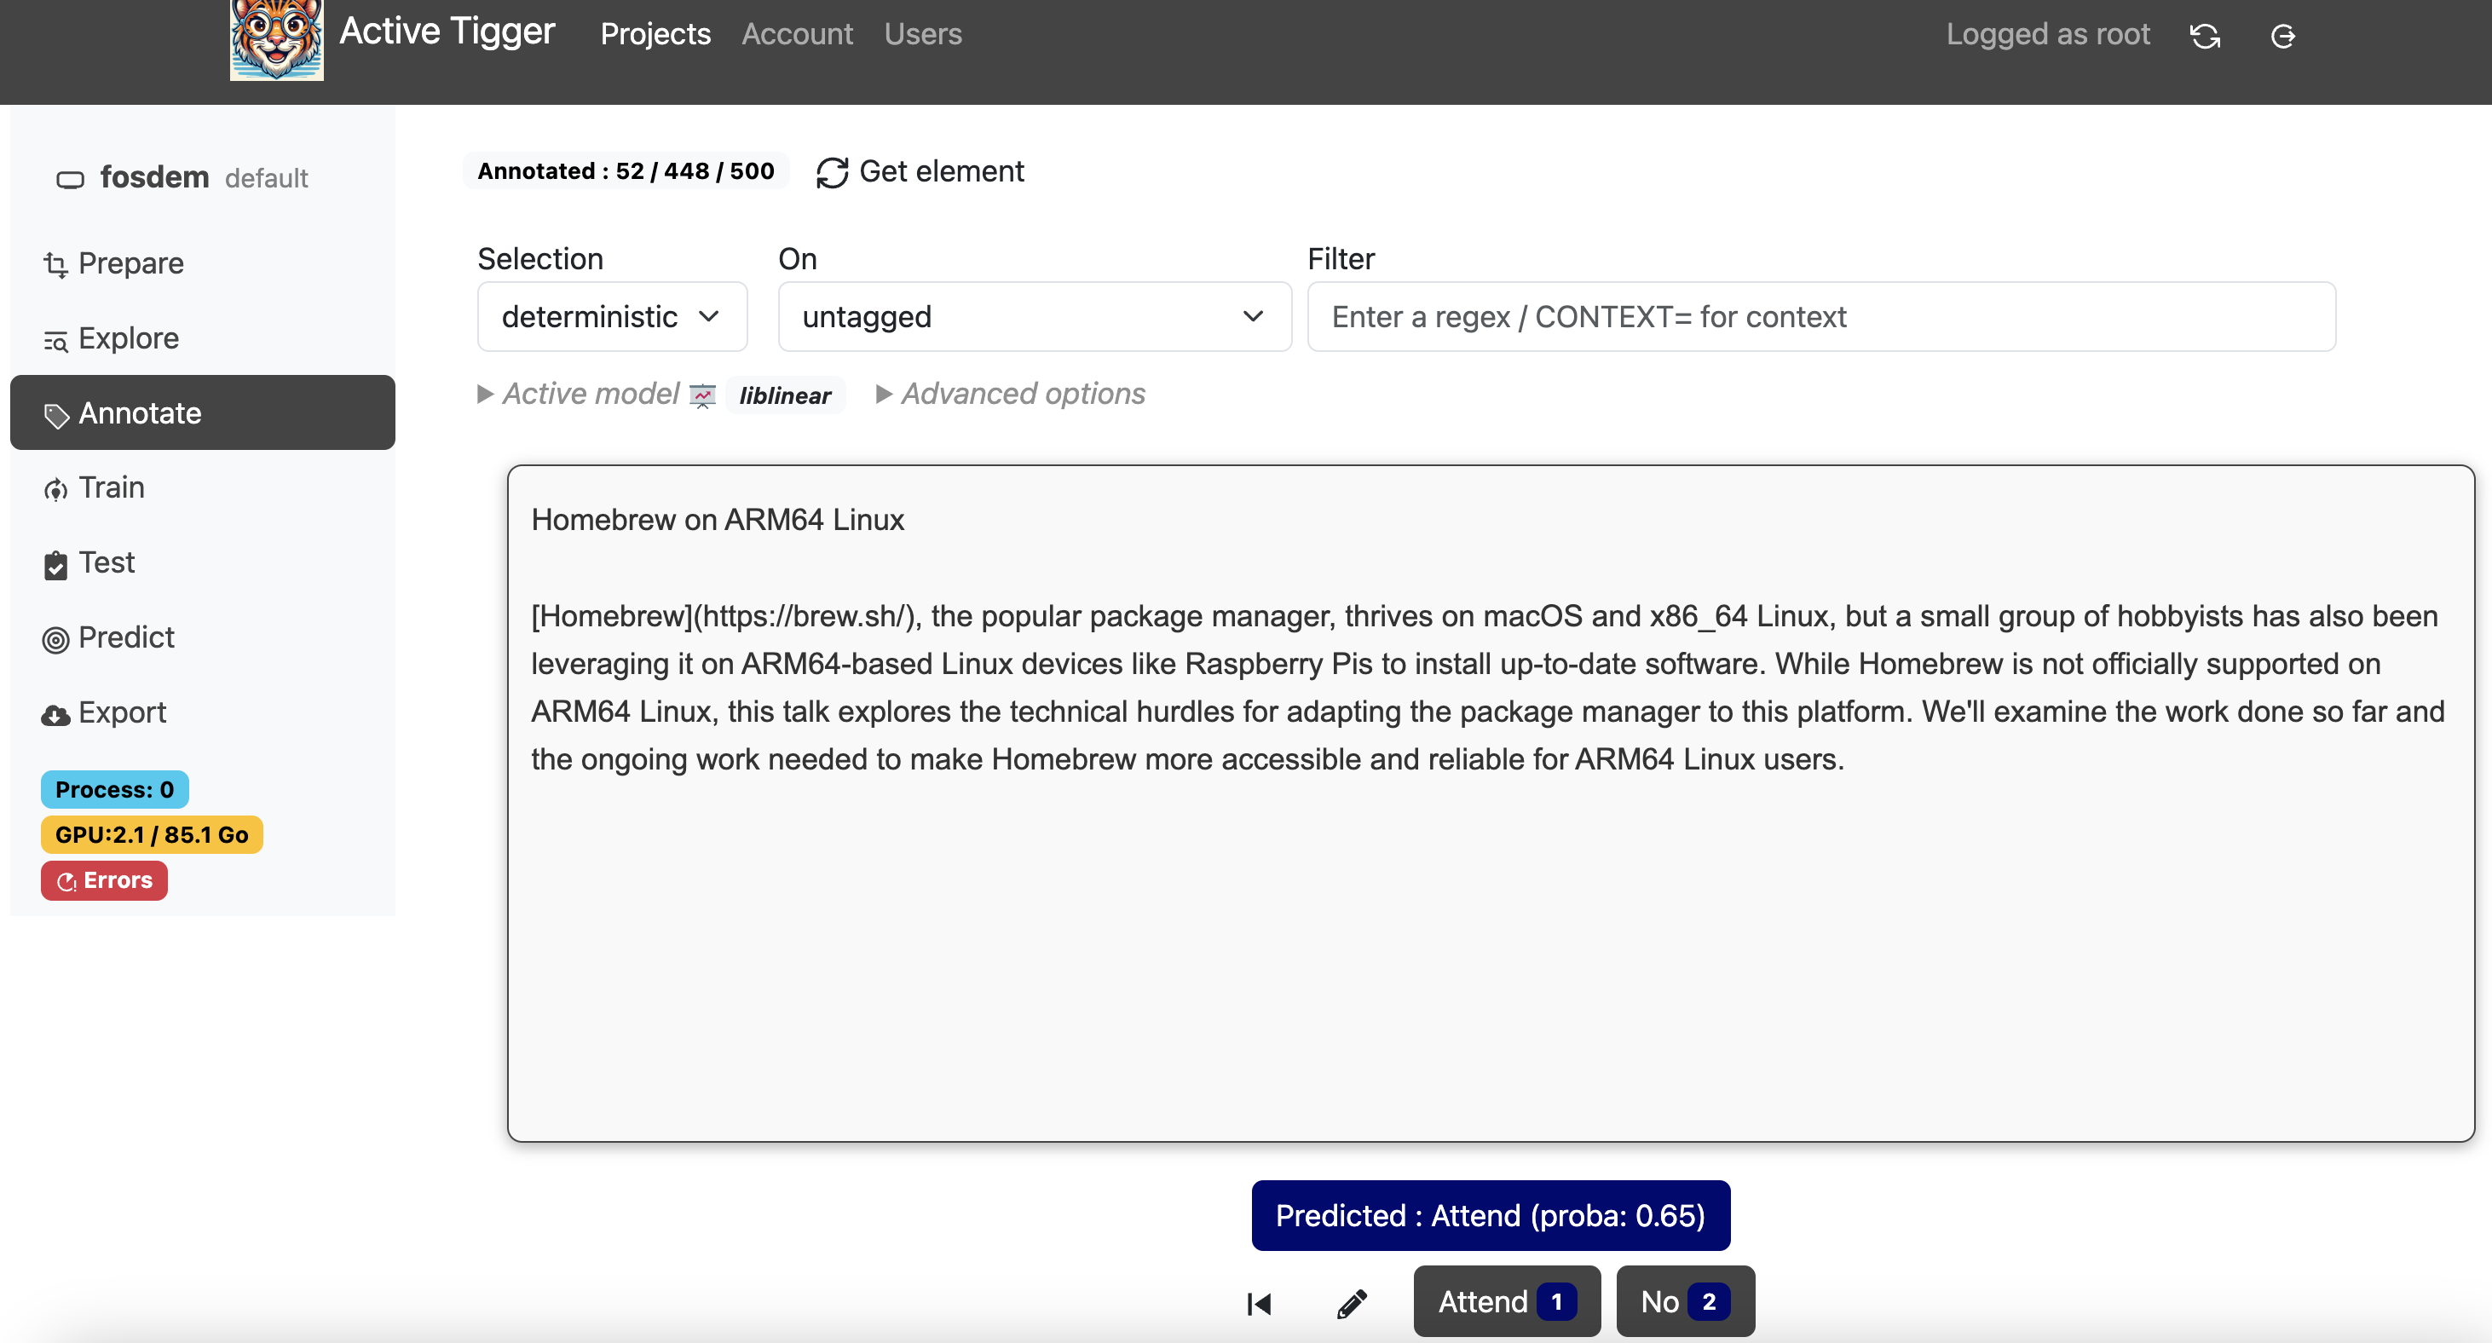2492x1343 pixels.
Task: Go to the Projects navigation tab
Action: point(655,34)
